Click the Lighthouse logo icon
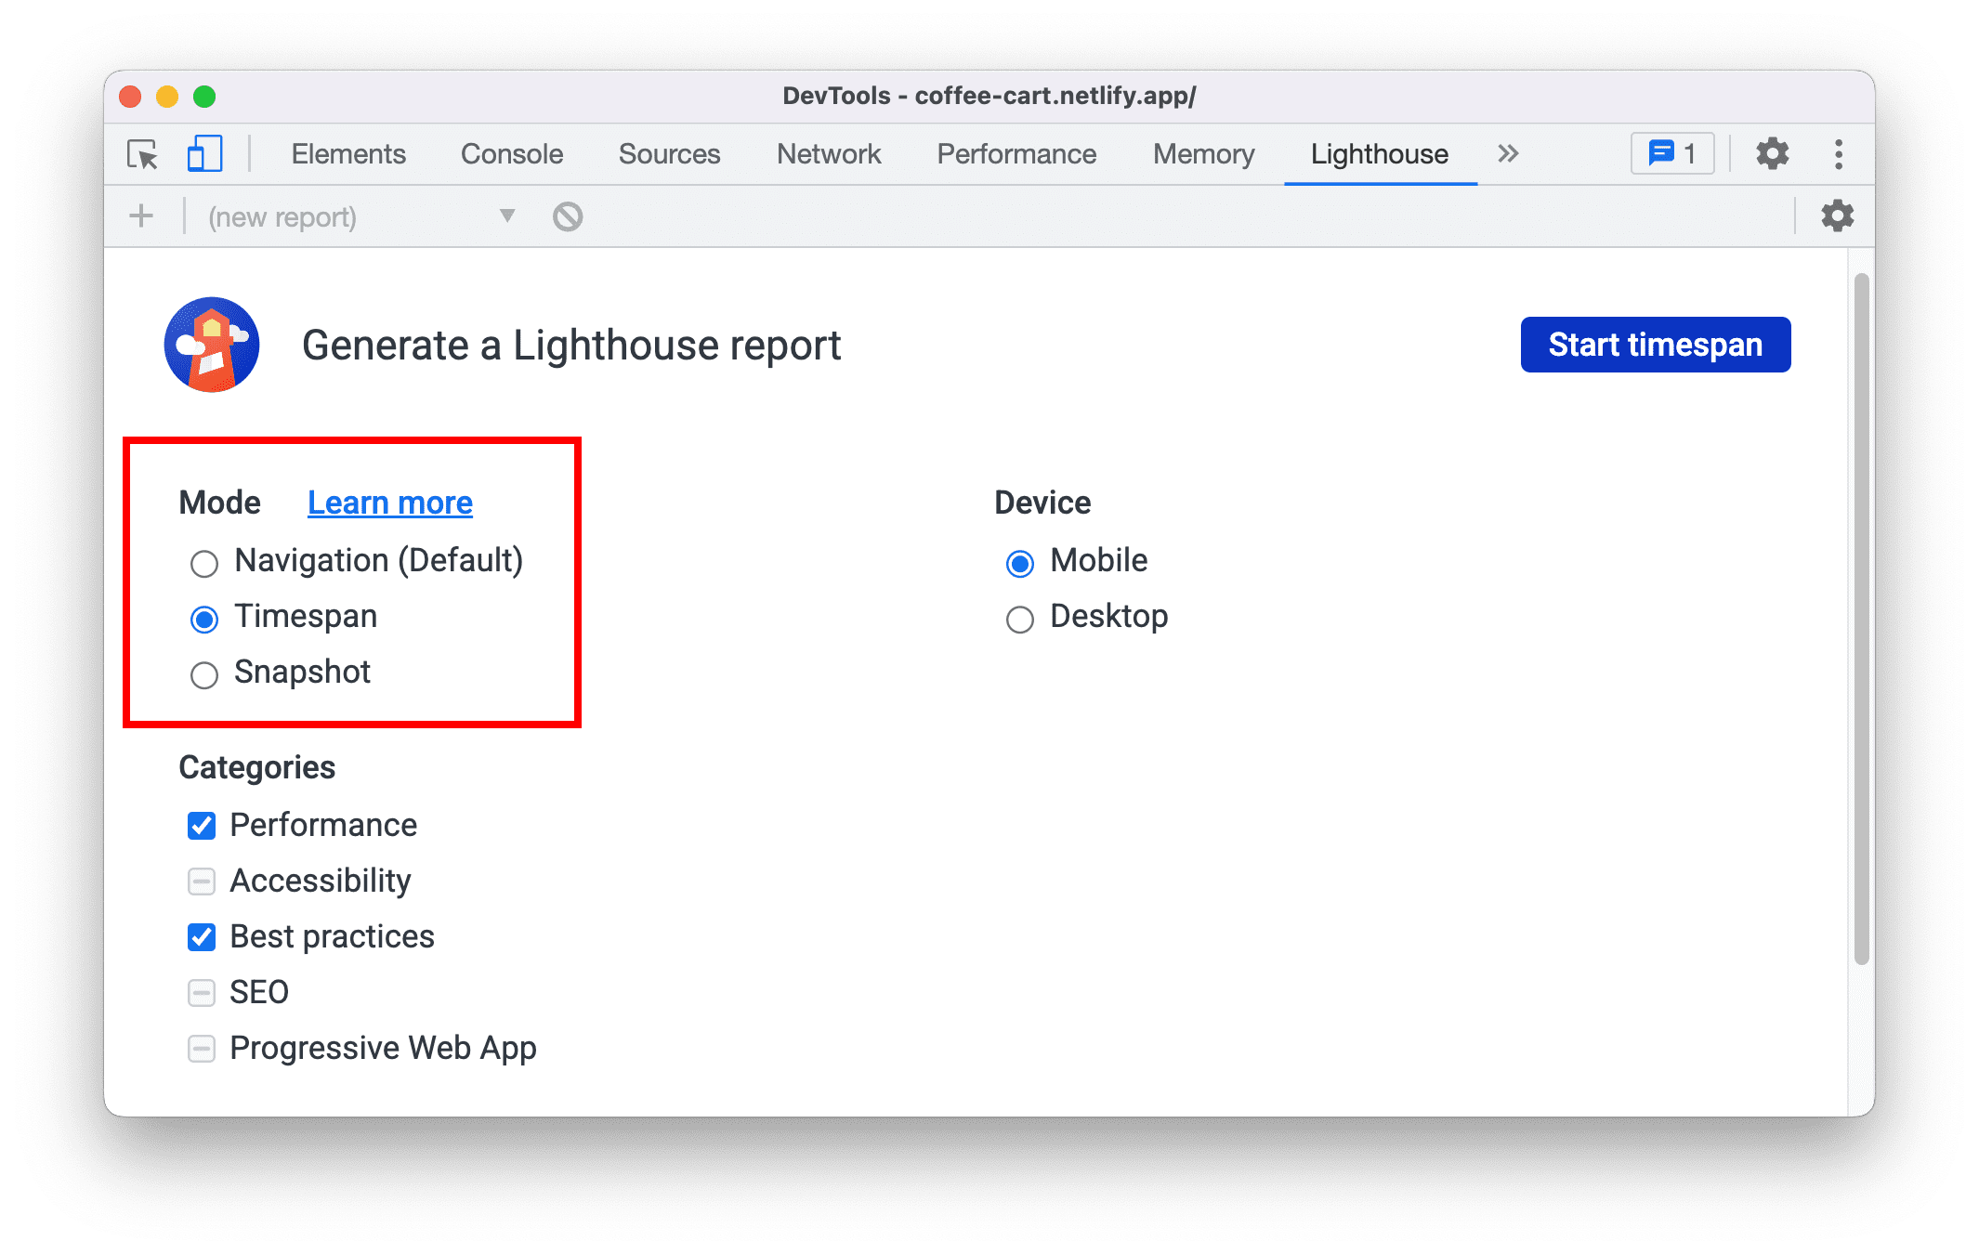The height and width of the screenshot is (1254, 1979). pyautogui.click(x=214, y=343)
